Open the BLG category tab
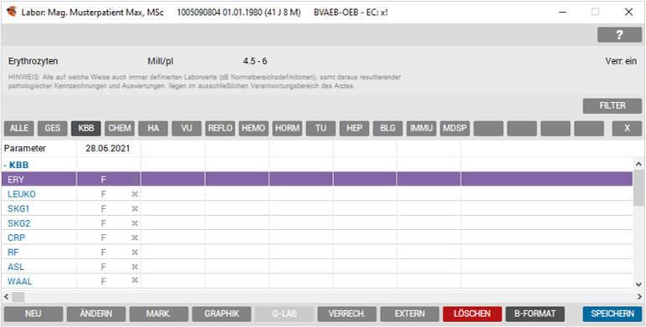 pyautogui.click(x=388, y=129)
